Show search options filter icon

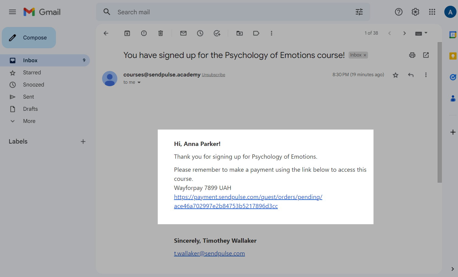coord(359,12)
